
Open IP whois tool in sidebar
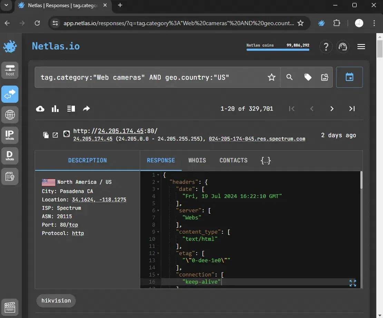[x=10, y=135]
